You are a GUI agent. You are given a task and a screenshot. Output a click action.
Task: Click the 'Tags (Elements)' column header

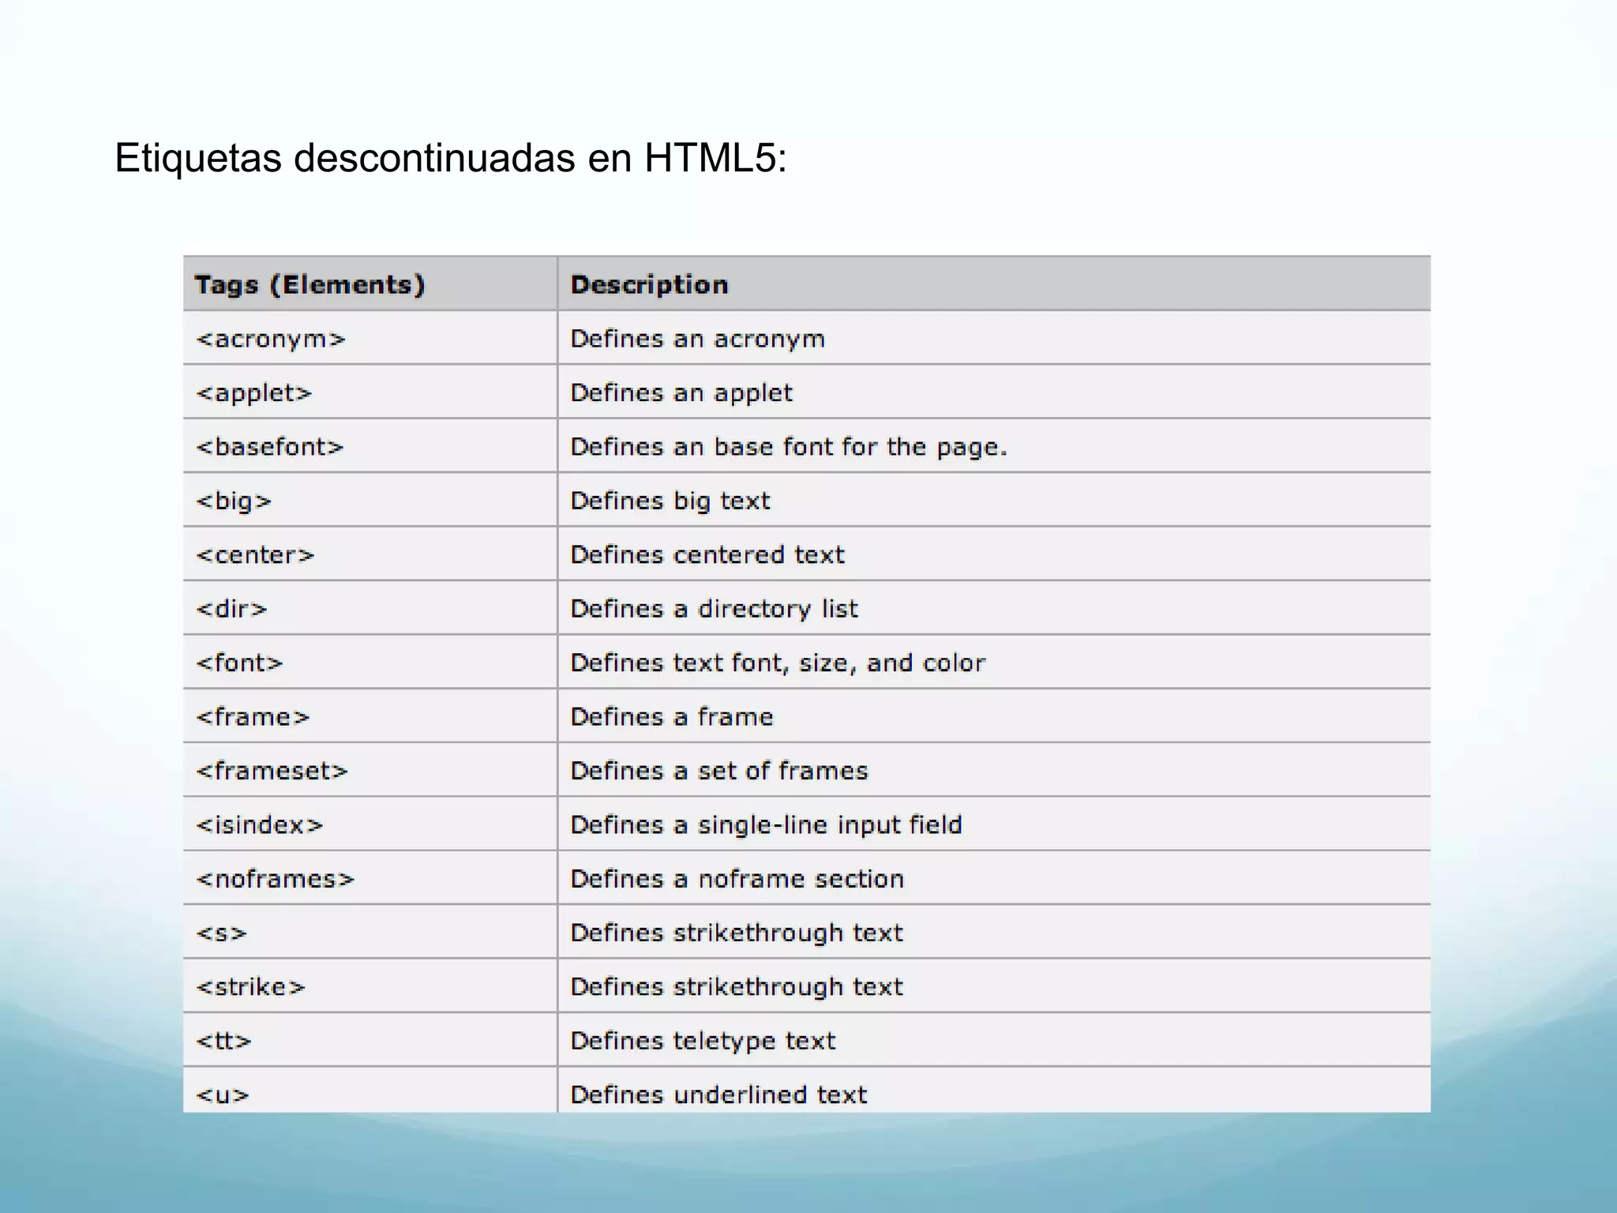click(310, 285)
